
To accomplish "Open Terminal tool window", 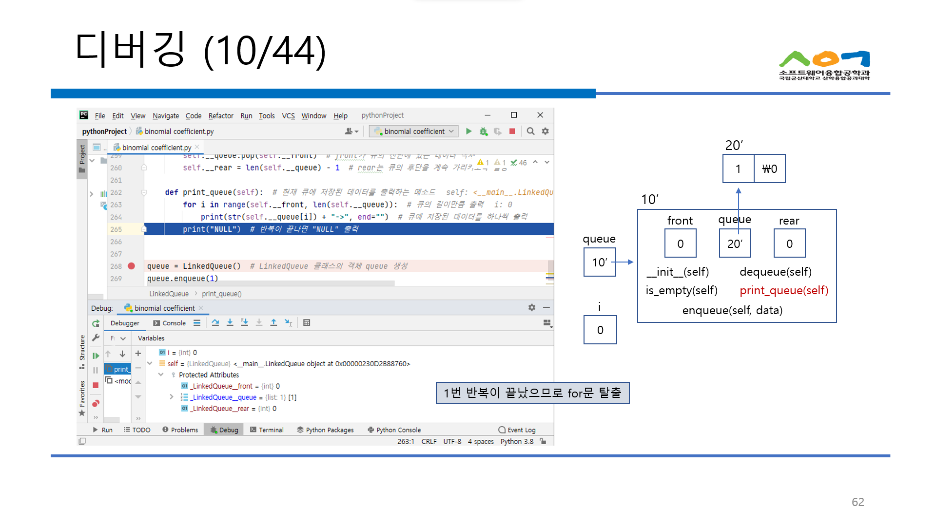I will 267,430.
